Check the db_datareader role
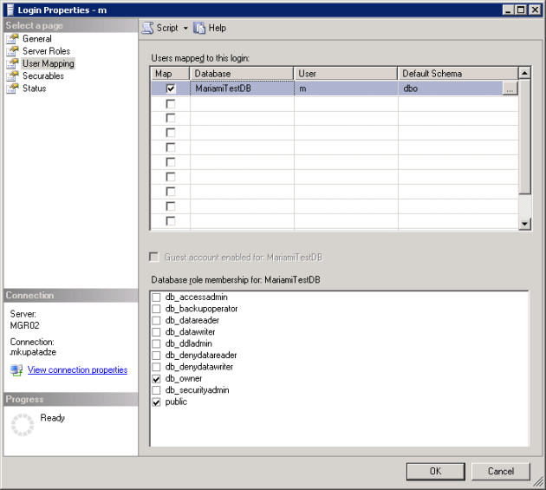This screenshot has width=546, height=490. click(x=156, y=320)
